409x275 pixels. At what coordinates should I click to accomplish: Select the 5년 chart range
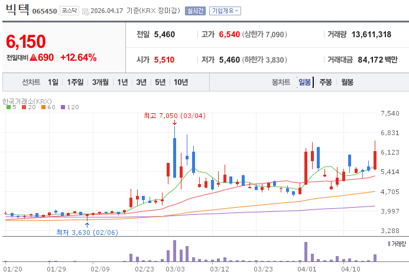[x=160, y=82]
